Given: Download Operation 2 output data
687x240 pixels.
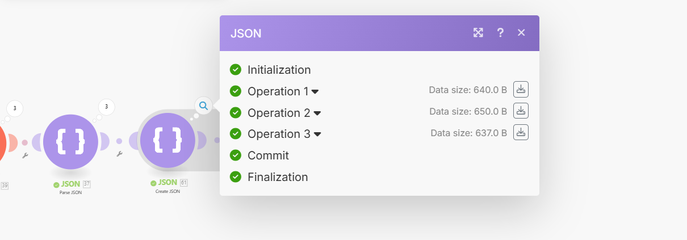Looking at the screenshot, I should (521, 111).
